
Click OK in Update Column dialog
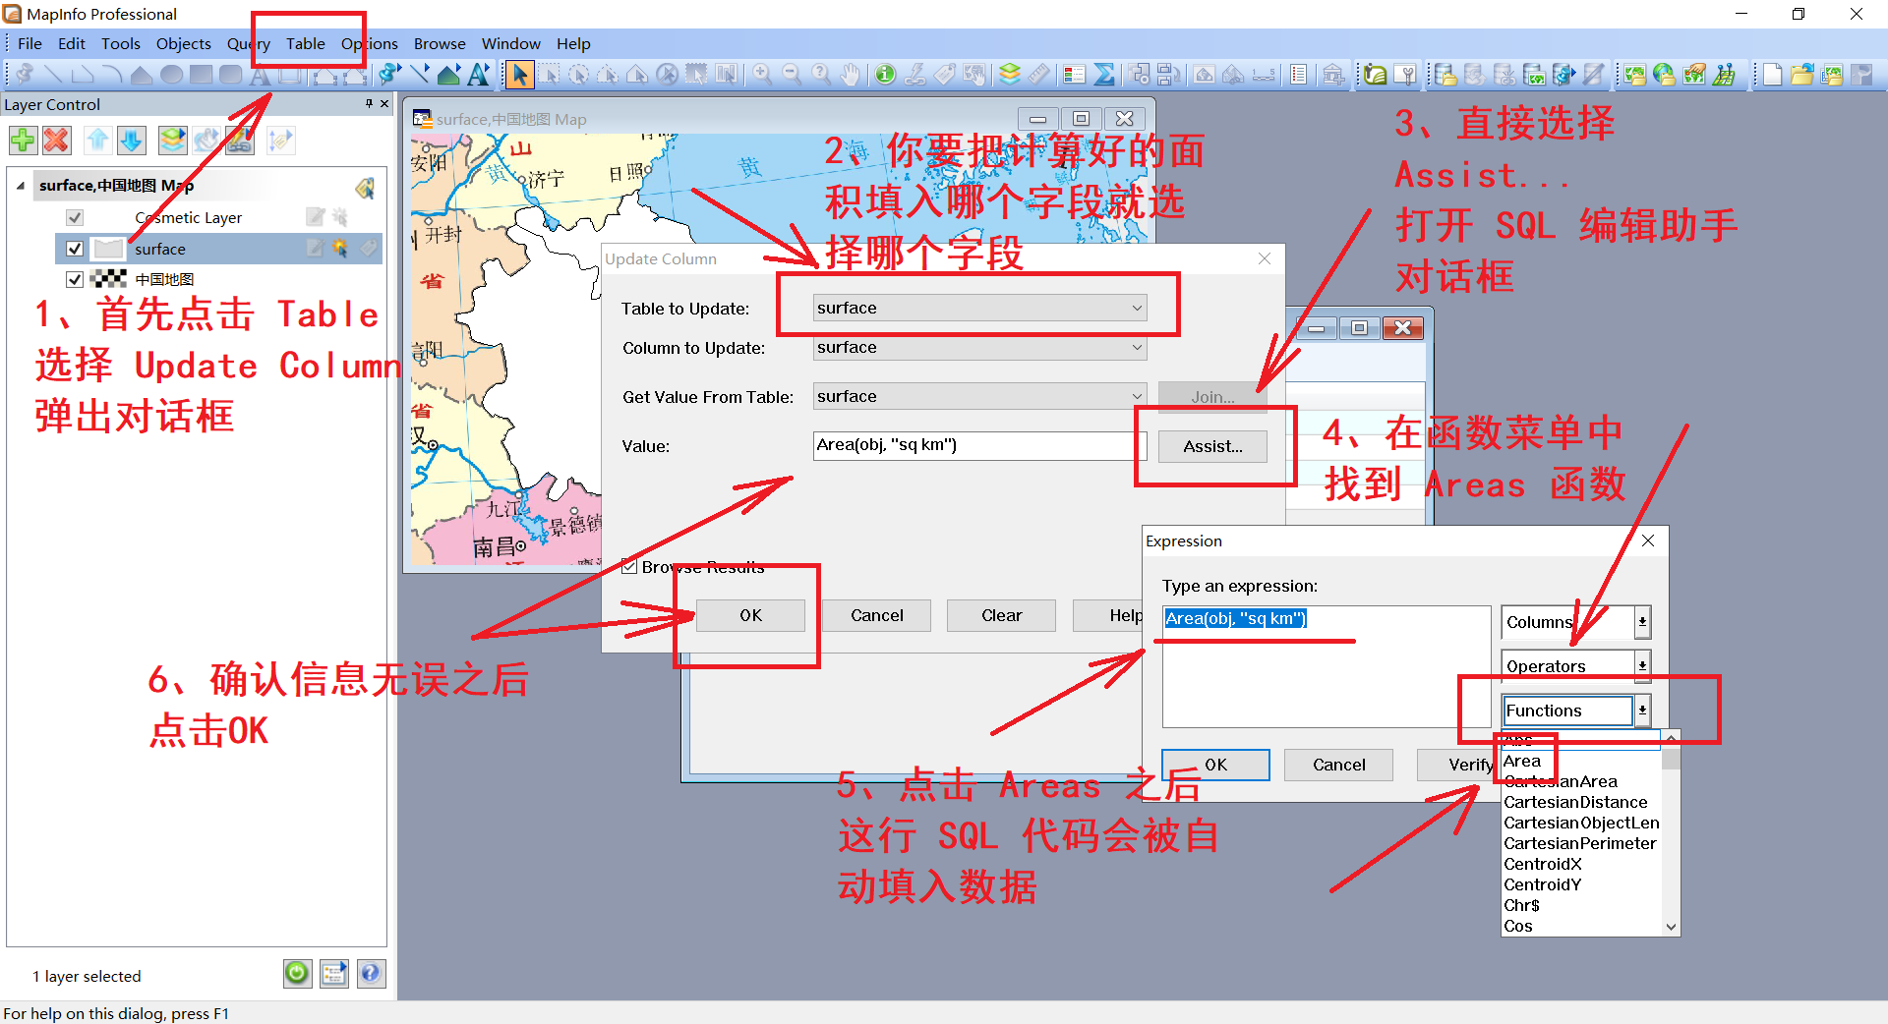[750, 615]
